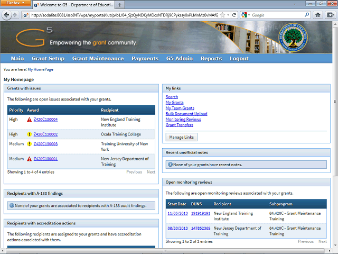Click Logout in the navigation bar
Screen dimensions: 338x254
tap(239, 59)
